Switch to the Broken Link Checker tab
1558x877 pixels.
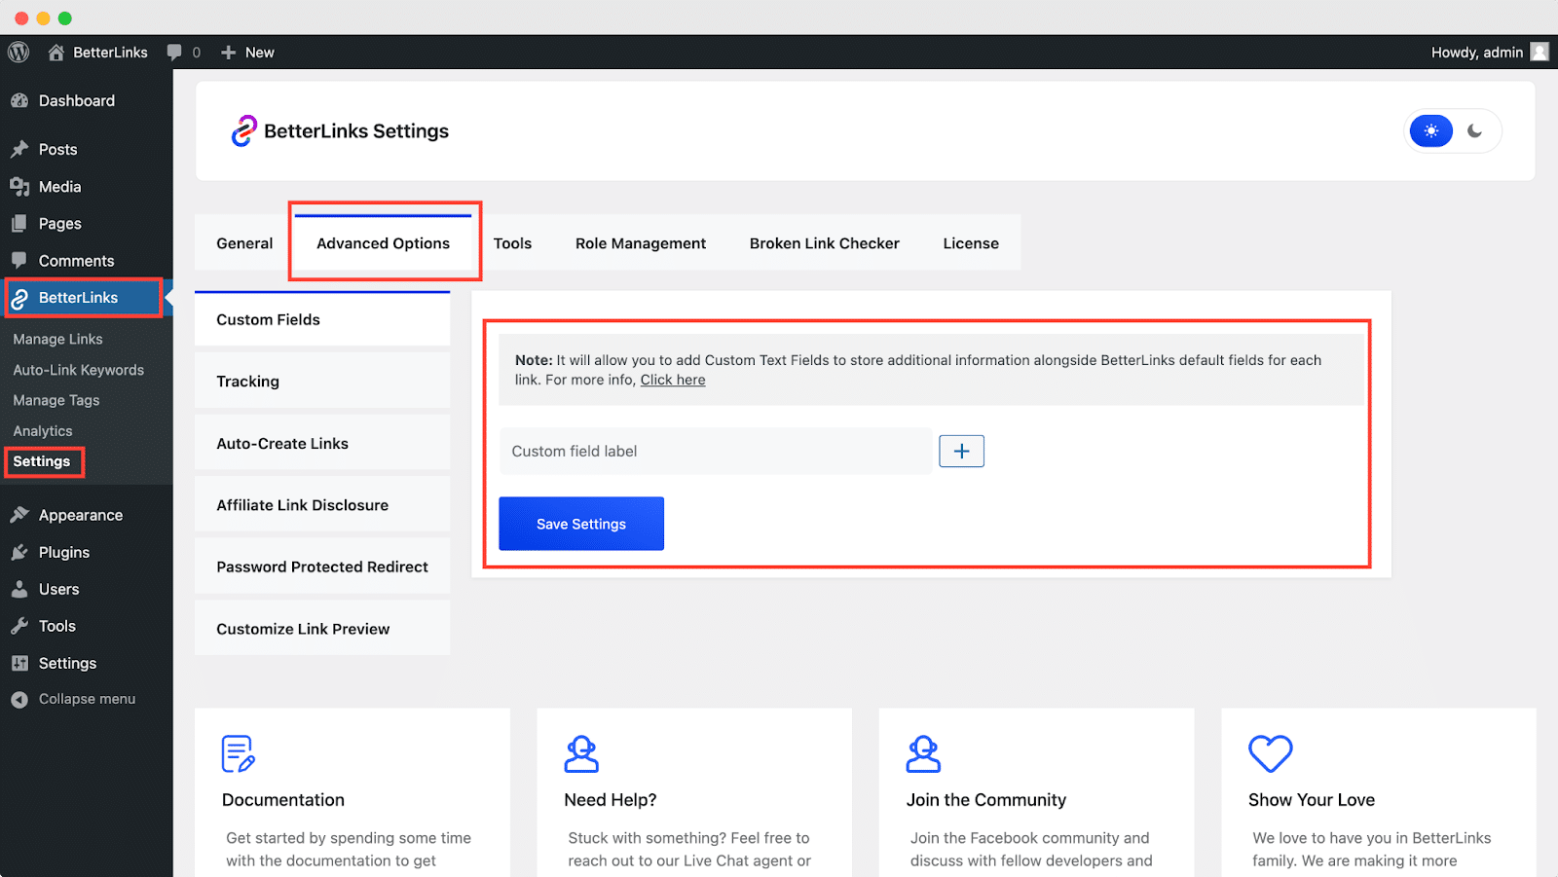pos(823,242)
